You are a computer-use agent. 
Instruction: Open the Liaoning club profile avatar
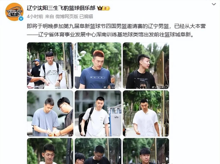coord(14,12)
